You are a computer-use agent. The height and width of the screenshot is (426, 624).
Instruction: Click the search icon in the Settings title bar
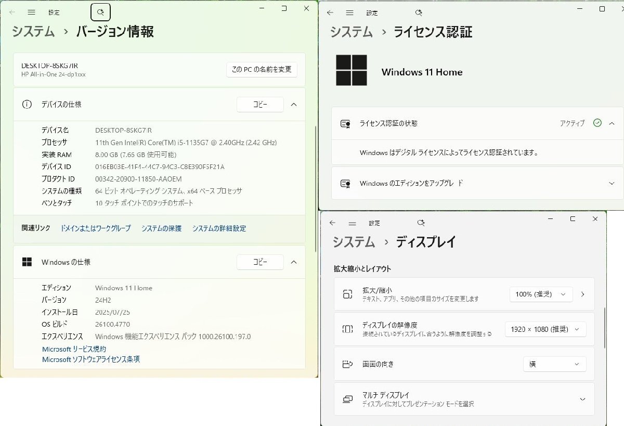(100, 11)
